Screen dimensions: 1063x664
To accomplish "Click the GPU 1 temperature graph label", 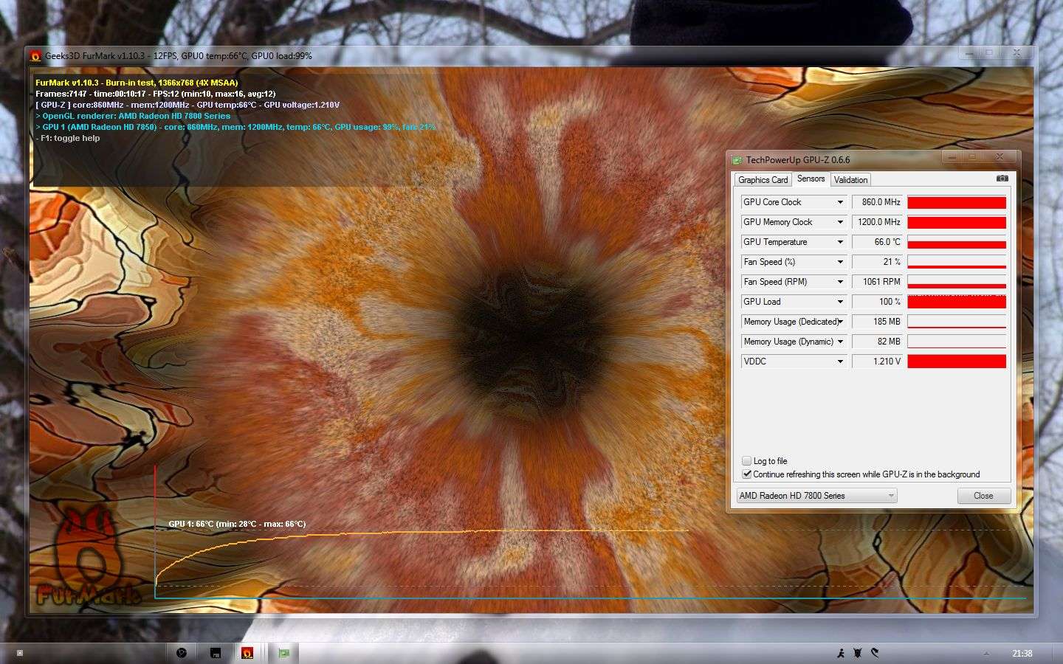I will coord(237,524).
